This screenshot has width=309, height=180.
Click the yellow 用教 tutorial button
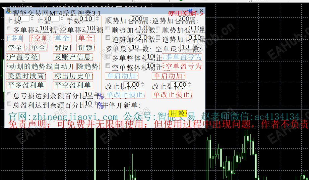178,114
